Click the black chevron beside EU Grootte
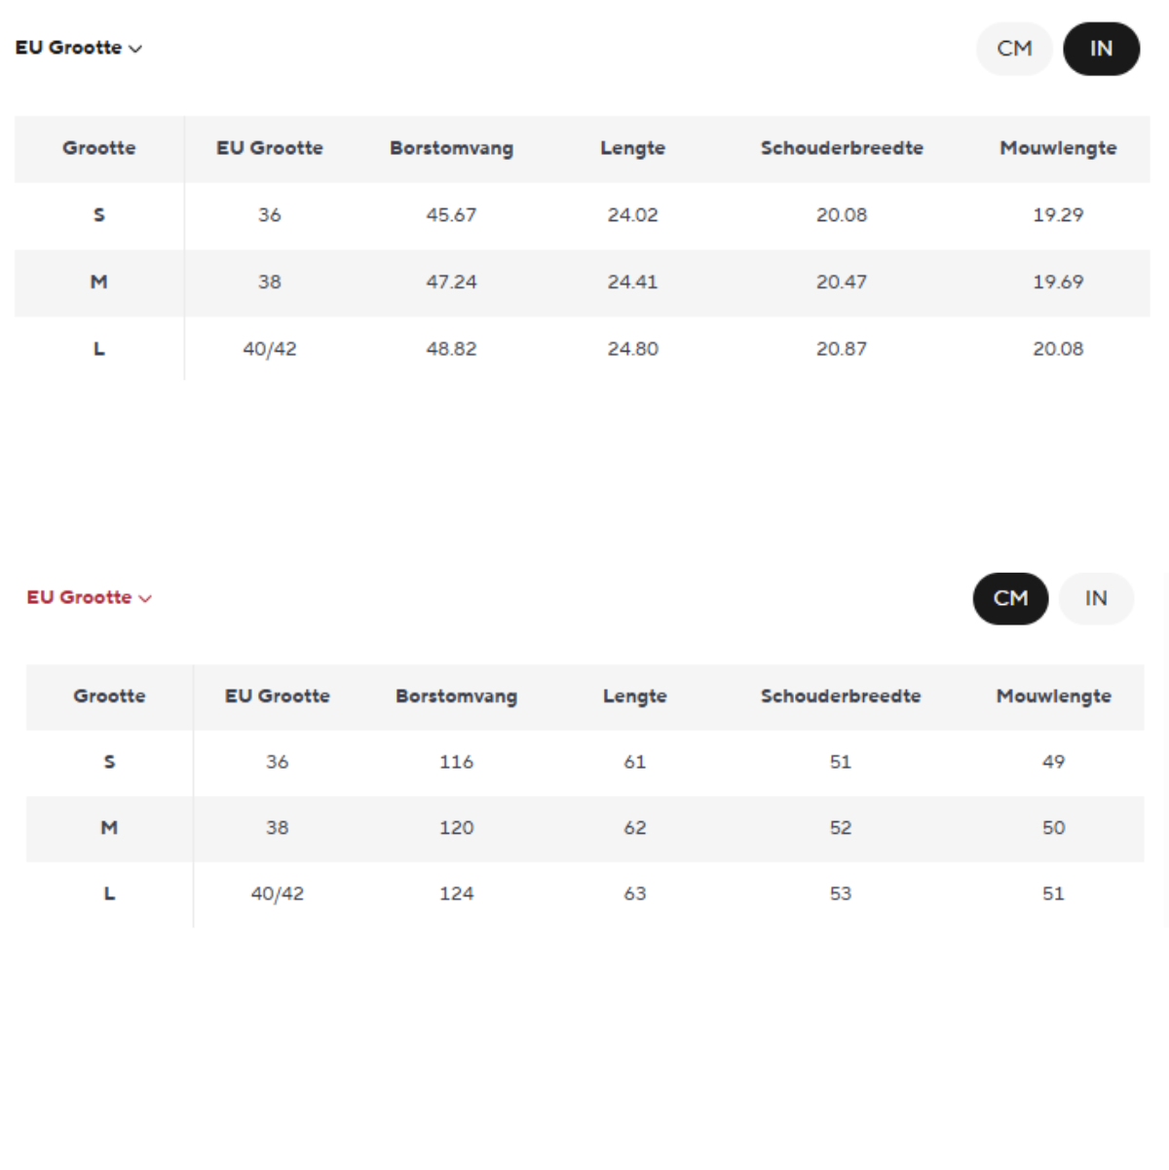Screen dimensions: 1169x1170 coord(135,49)
